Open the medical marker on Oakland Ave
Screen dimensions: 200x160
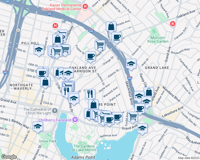[x=172, y=24]
